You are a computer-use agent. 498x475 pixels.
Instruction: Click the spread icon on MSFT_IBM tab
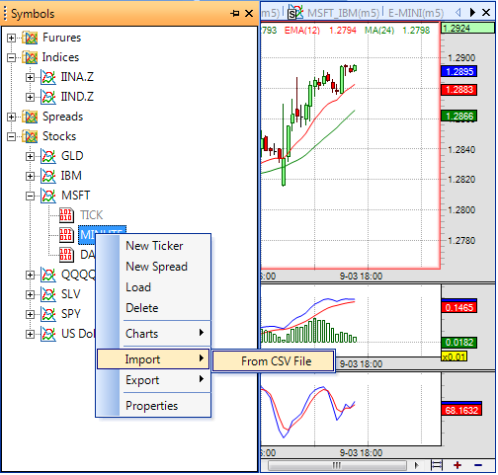[x=295, y=12]
